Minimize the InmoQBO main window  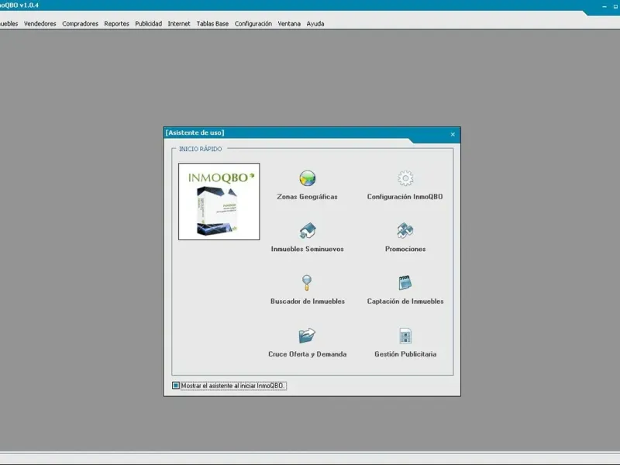604,6
